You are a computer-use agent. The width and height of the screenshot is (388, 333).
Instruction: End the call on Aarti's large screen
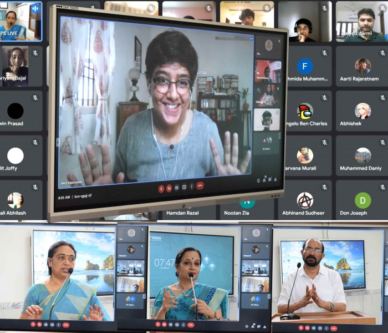click(200, 185)
